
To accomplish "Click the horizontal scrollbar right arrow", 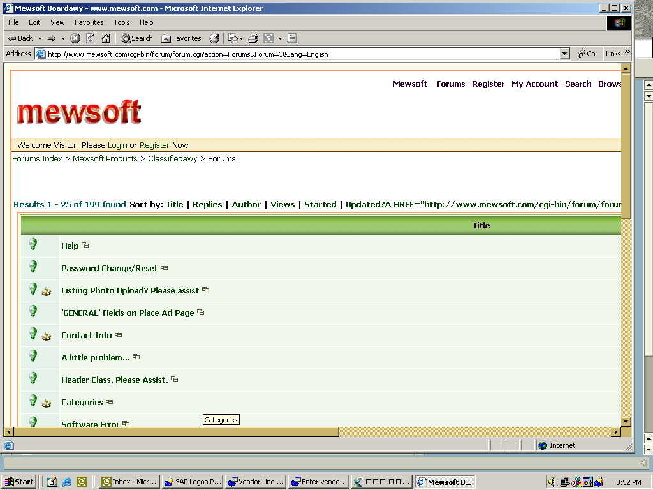I will (616, 432).
